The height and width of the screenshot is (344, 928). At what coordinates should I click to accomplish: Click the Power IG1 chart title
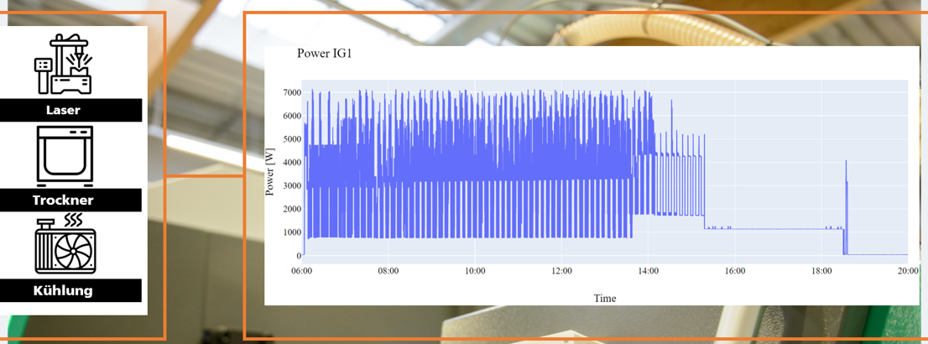coord(325,54)
